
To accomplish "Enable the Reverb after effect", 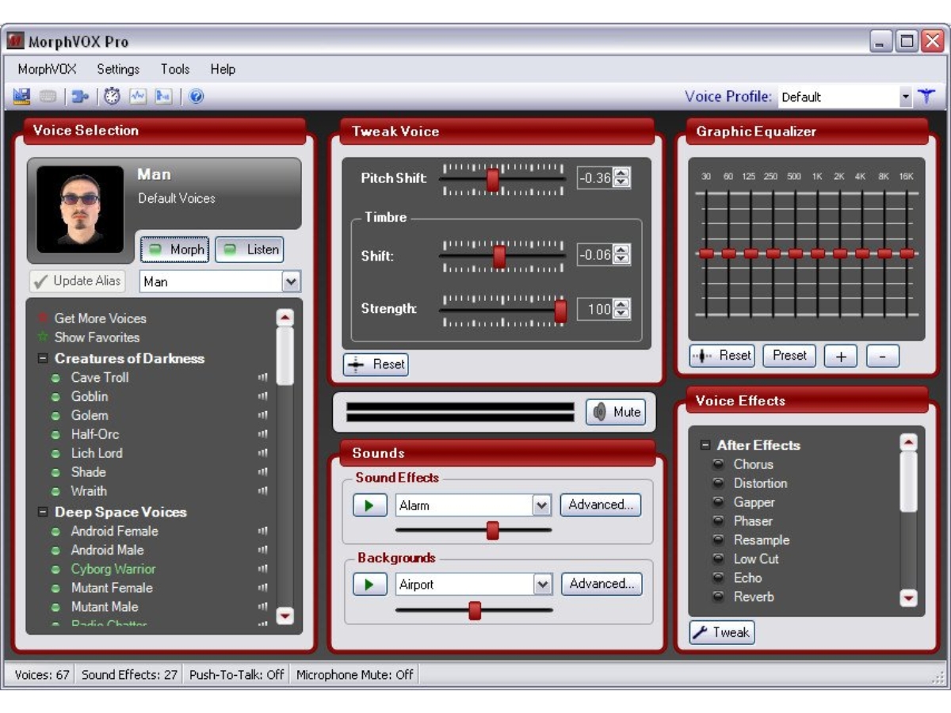I will pos(719,597).
